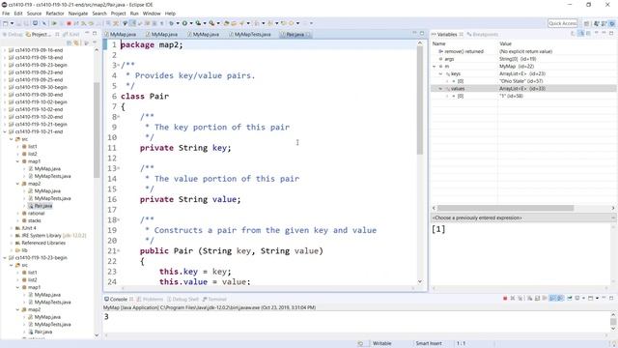
Task: Switch to the Debug Shell tab
Action: point(183,299)
